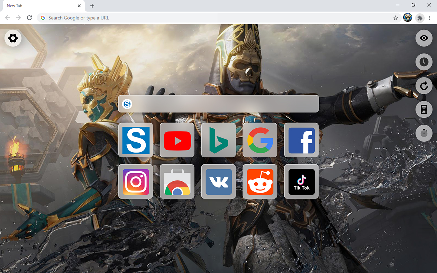Open the timer stopwatch widget
437x273 pixels.
(x=424, y=133)
